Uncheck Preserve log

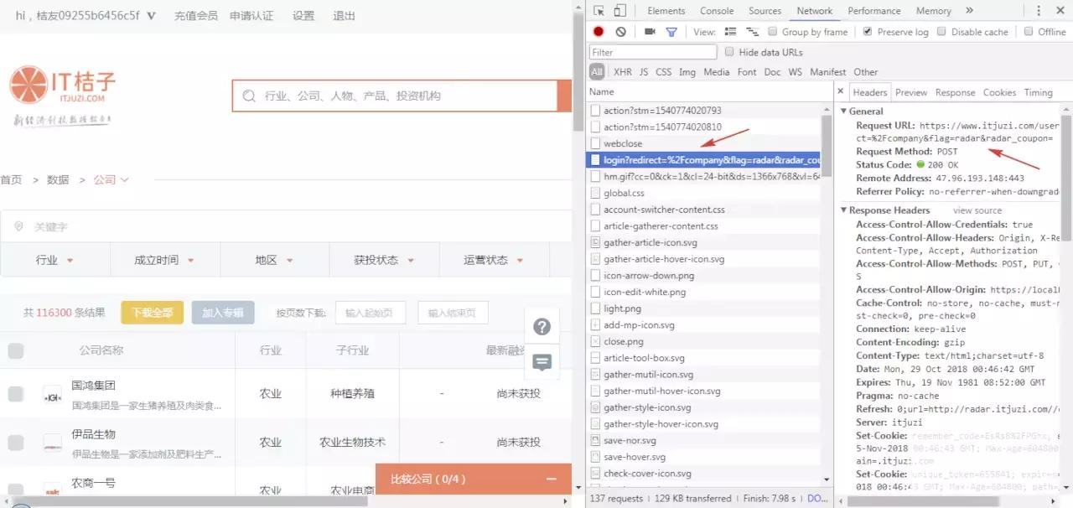click(867, 32)
